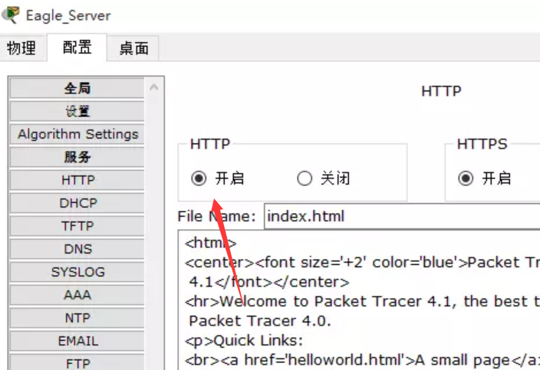Screen dimensions: 540x370
Task: Click the File Name field containing index.html
Action: tap(402, 216)
